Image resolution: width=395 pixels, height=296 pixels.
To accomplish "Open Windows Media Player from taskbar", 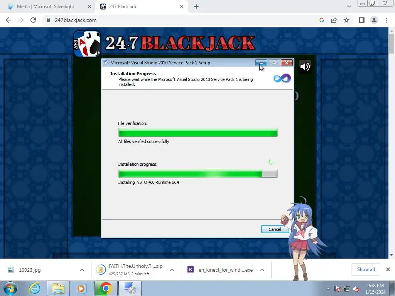I will click(x=81, y=288).
